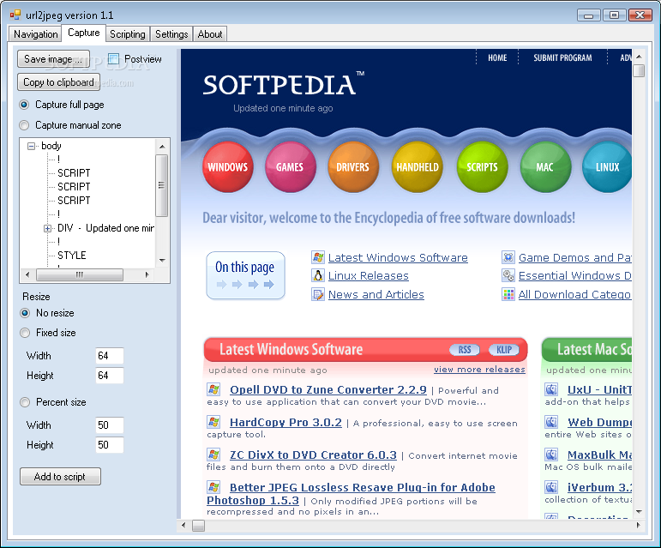This screenshot has height=548, width=661.
Task: Collapse the body node in the tree
Action: pos(31,146)
